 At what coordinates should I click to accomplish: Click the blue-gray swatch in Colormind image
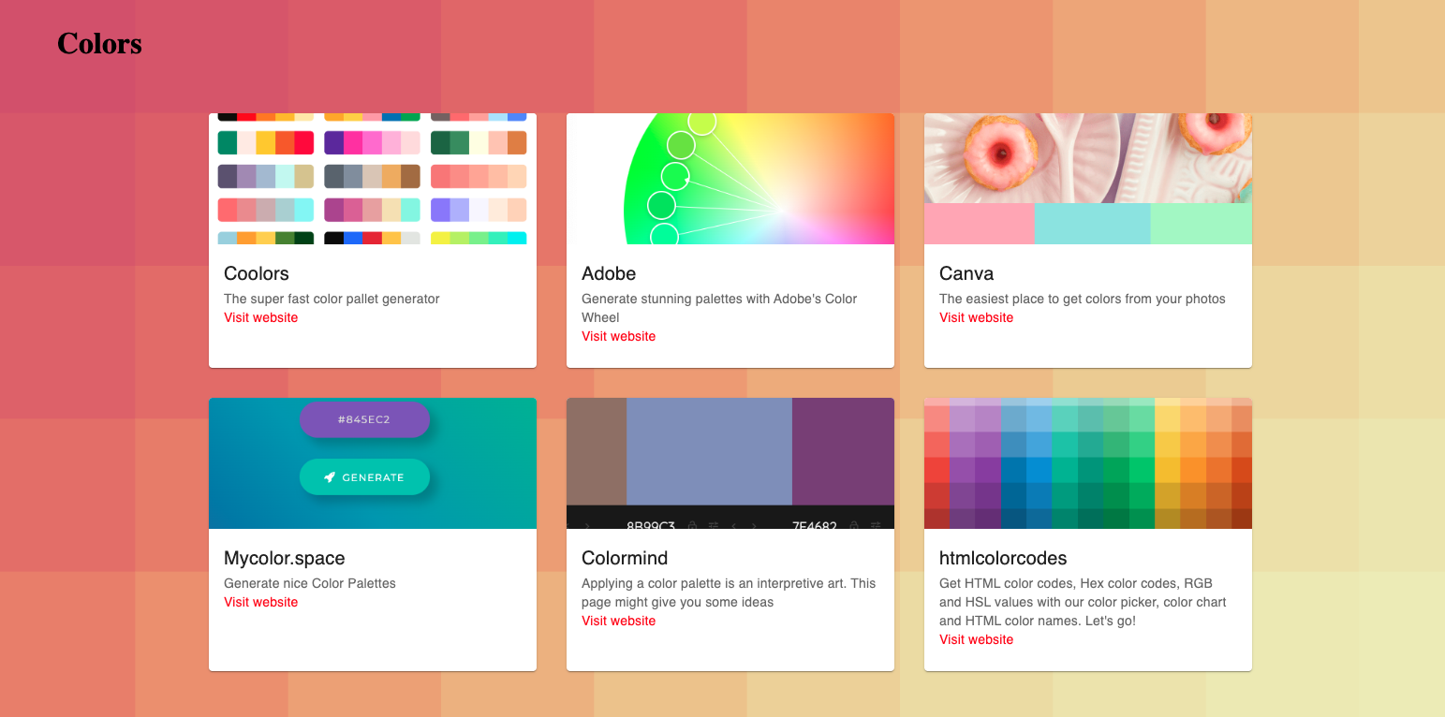[709, 451]
